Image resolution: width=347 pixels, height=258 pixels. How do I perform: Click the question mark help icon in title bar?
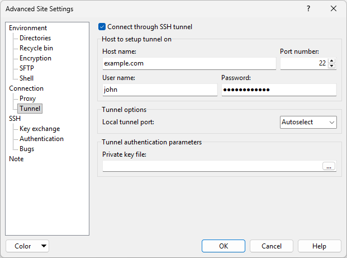coord(308,9)
